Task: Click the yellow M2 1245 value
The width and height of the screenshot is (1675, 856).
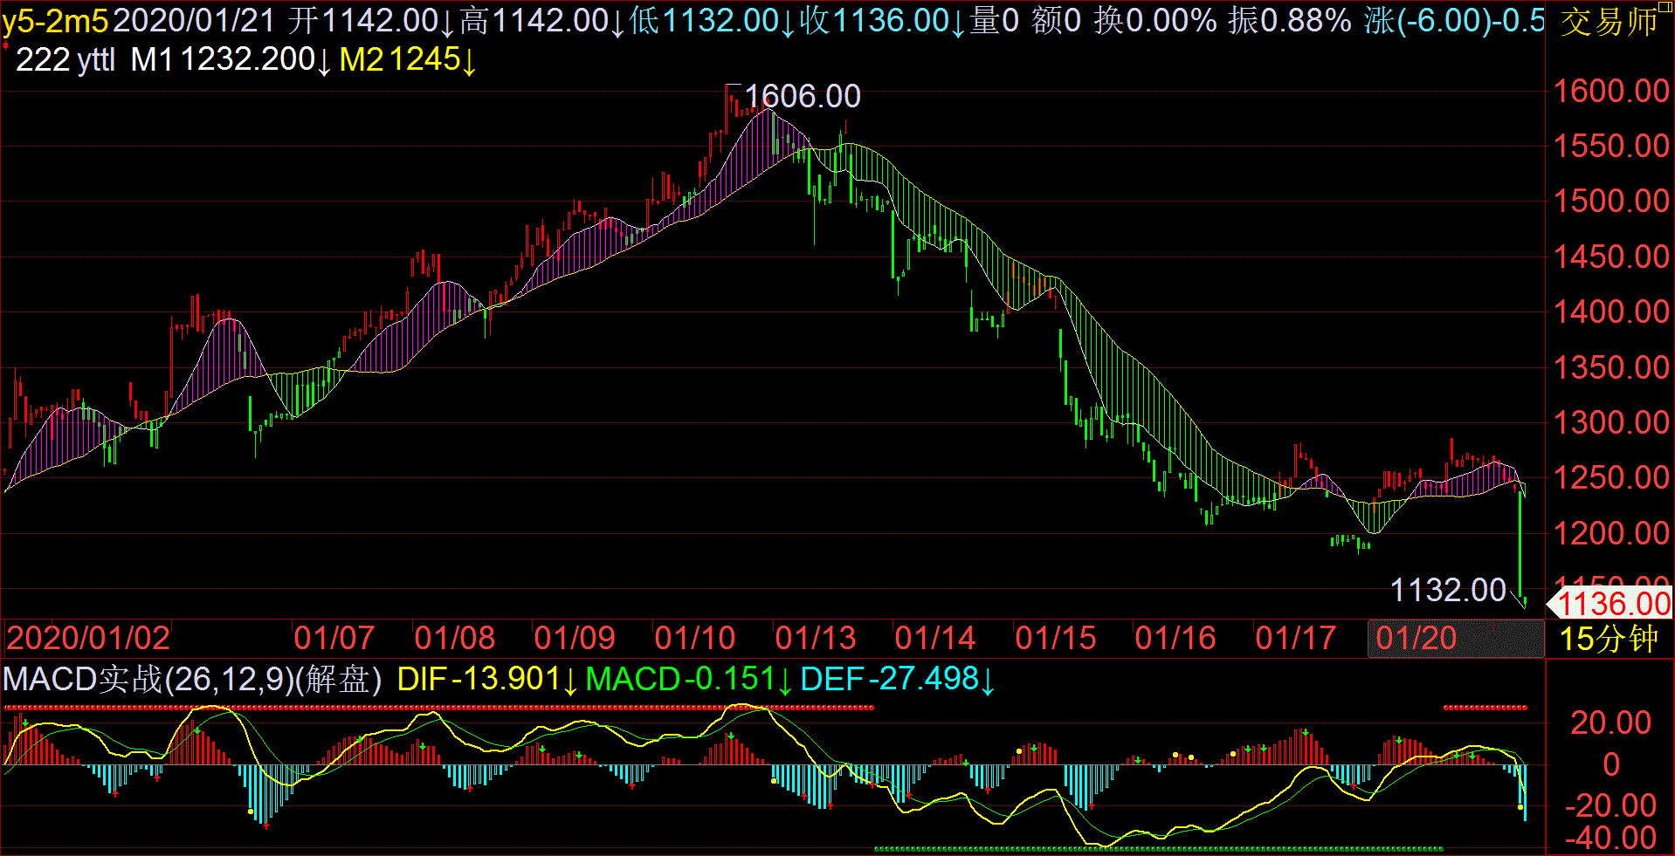Action: point(408,59)
